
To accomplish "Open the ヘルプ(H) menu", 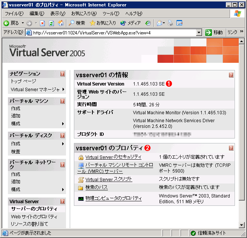I will (x=134, y=14).
